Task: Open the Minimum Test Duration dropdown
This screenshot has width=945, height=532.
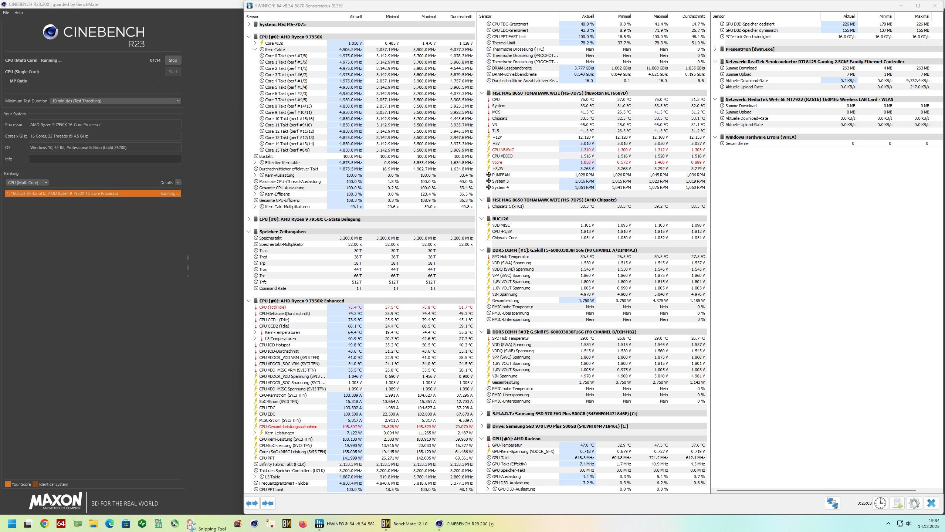Action: coord(115,101)
